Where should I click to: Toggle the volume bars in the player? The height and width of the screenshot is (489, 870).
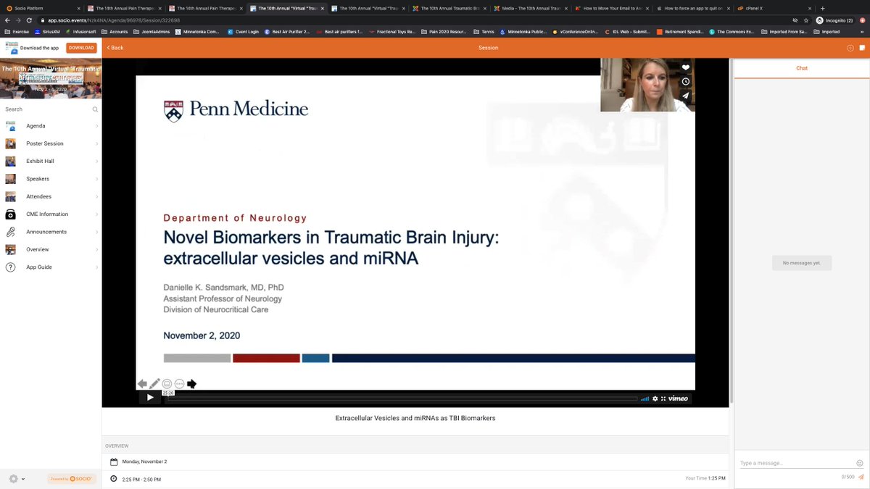coord(644,398)
